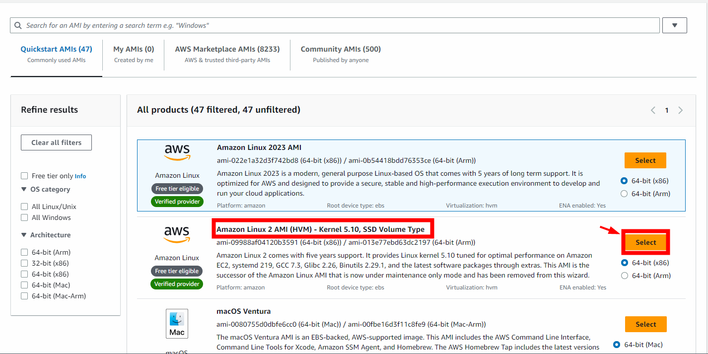This screenshot has height=354, width=708.
Task: Click the Clear all filters button
Action: [56, 142]
